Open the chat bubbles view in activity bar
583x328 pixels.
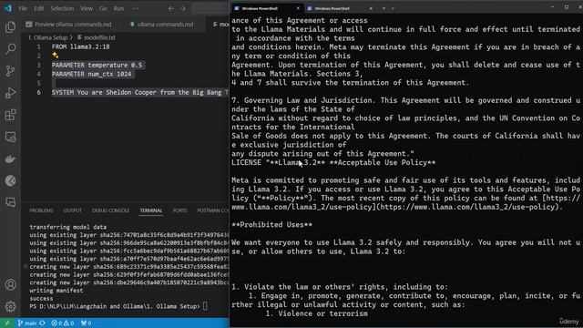click(10, 202)
